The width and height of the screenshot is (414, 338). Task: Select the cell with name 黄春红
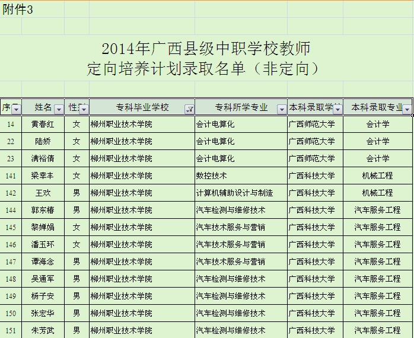point(43,125)
